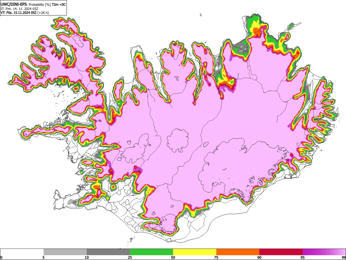
Task: Click the legend value label '75'
Action: [x=216, y=257]
